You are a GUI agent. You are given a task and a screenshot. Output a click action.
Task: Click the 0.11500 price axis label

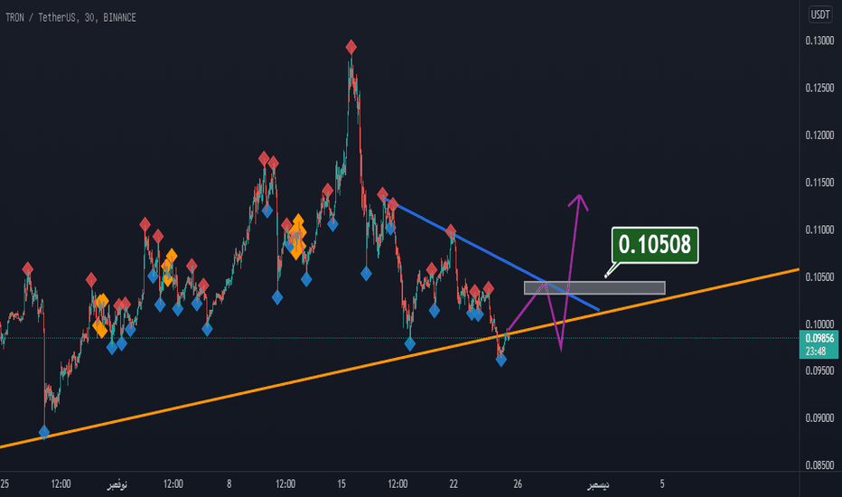819,183
